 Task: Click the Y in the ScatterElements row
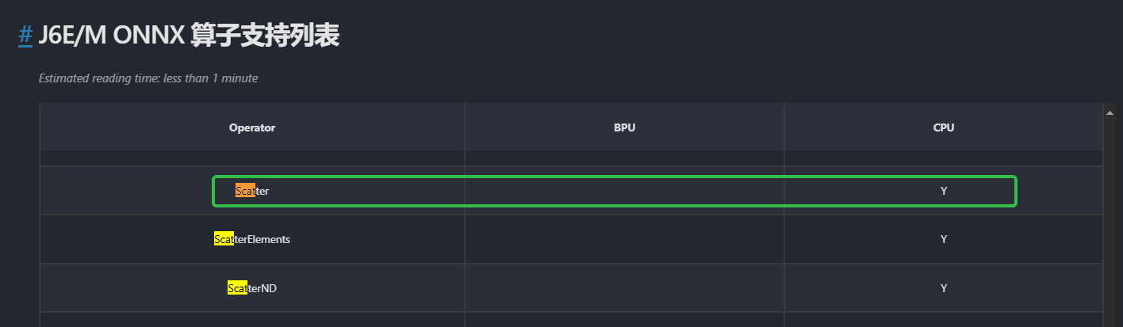tap(944, 239)
